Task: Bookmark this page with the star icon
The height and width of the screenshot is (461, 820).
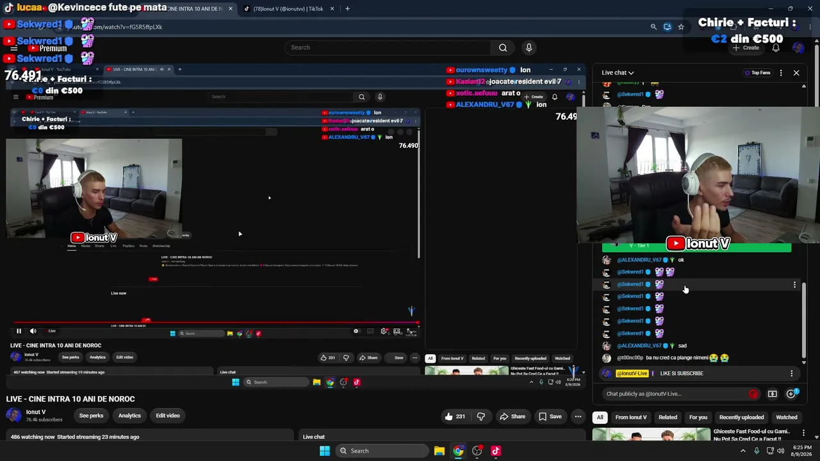Action: (x=681, y=27)
